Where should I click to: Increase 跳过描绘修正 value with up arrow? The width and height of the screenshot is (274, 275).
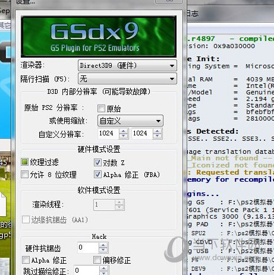pyautogui.click(x=103, y=268)
